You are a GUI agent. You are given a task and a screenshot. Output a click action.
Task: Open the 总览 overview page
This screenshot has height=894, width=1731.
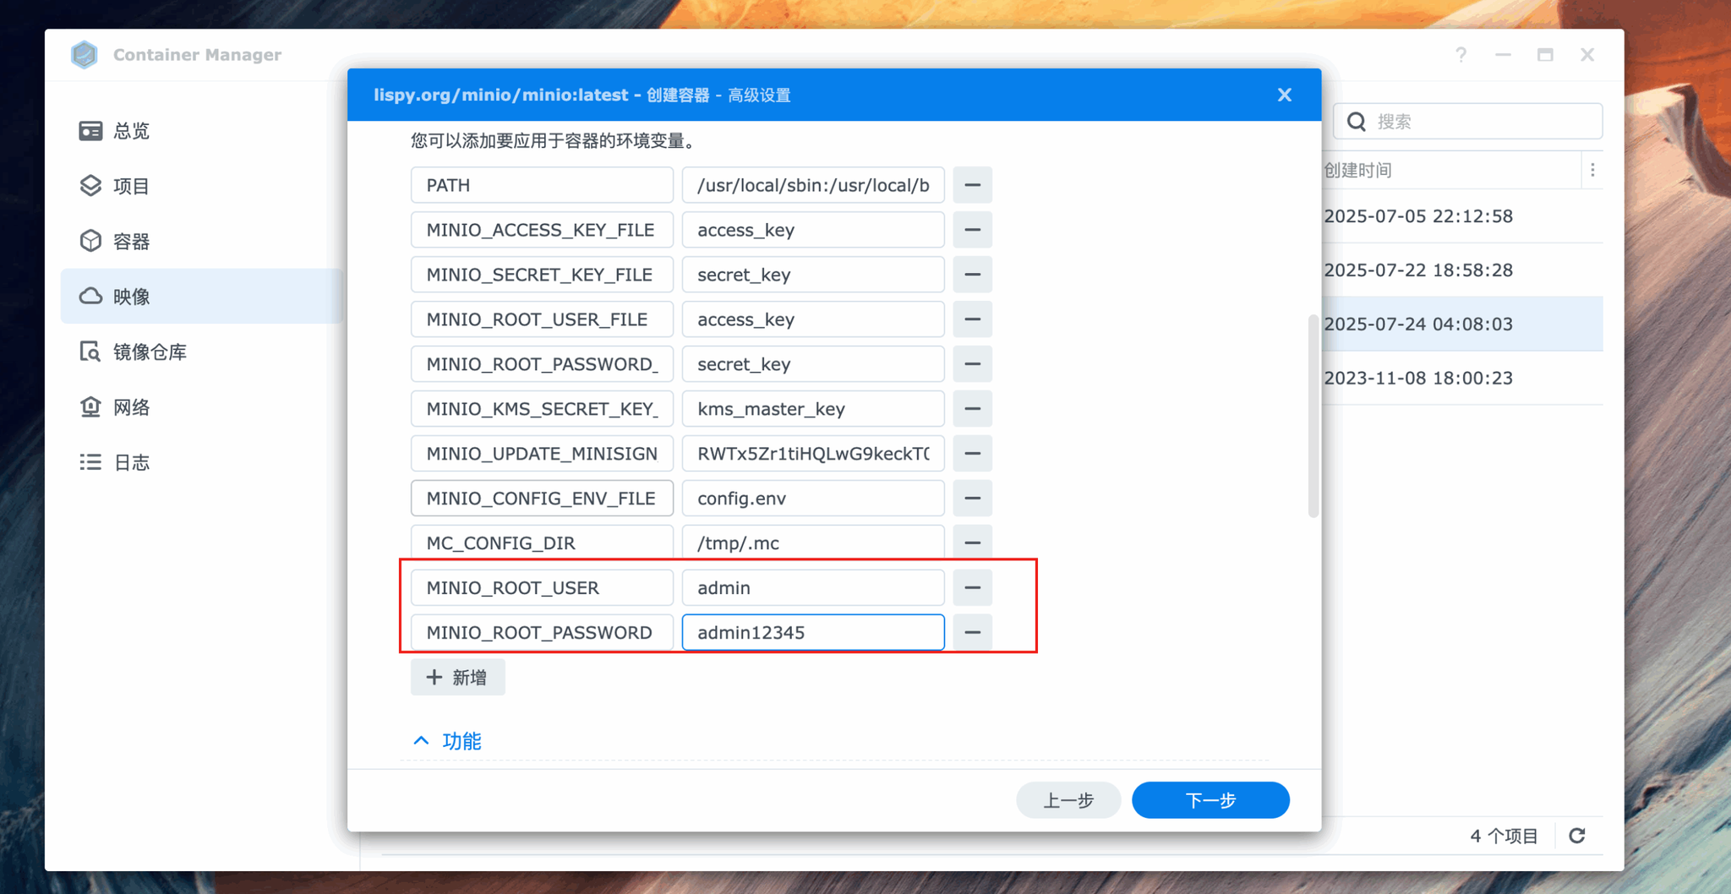coord(201,131)
